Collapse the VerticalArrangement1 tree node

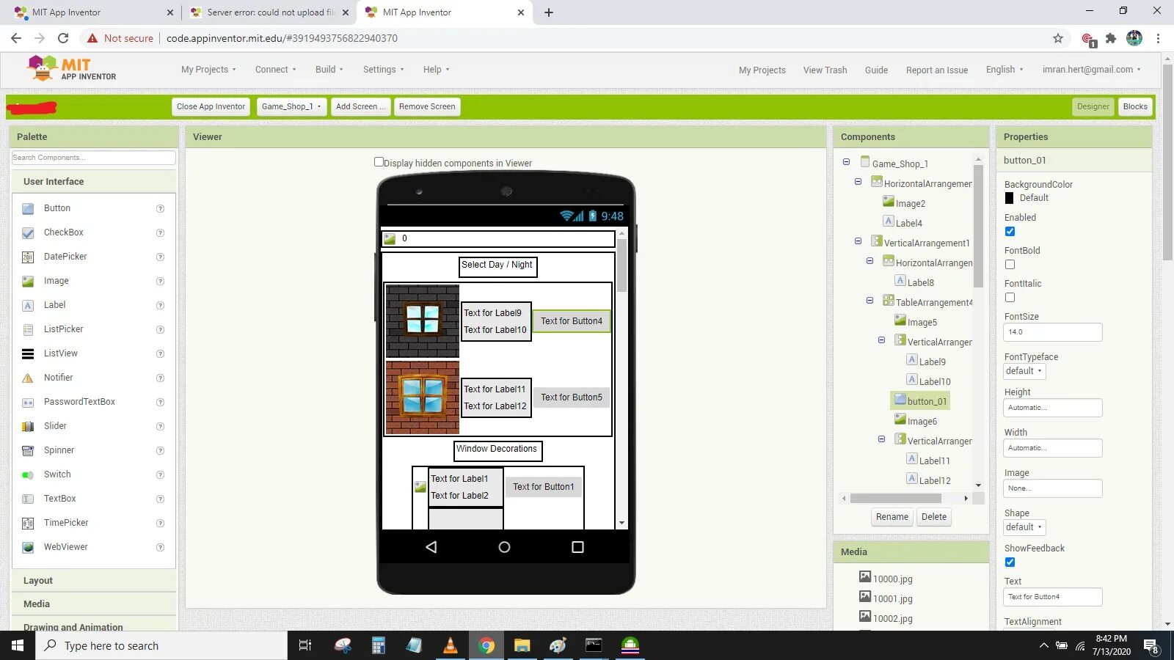[858, 241]
